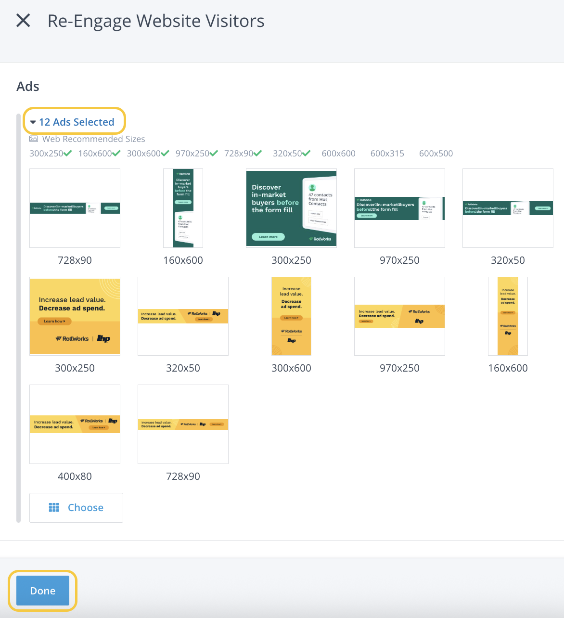Select the yellow 300x600 half-page ad
The height and width of the screenshot is (618, 564).
coord(291,316)
